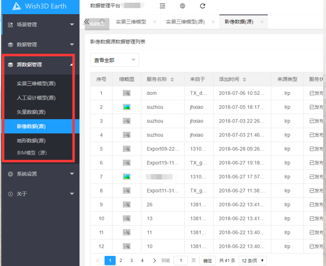Open the colored thumbnail of row 2 suzhou
This screenshot has height=266, width=326.
tap(127, 107)
